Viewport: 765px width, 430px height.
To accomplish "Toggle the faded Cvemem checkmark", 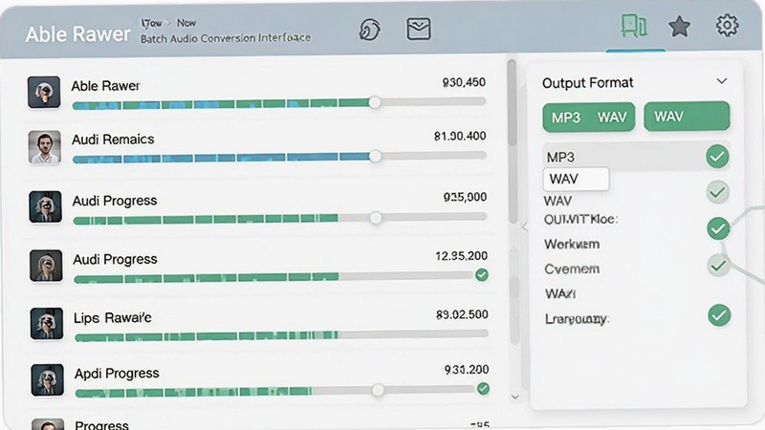I will click(x=718, y=266).
